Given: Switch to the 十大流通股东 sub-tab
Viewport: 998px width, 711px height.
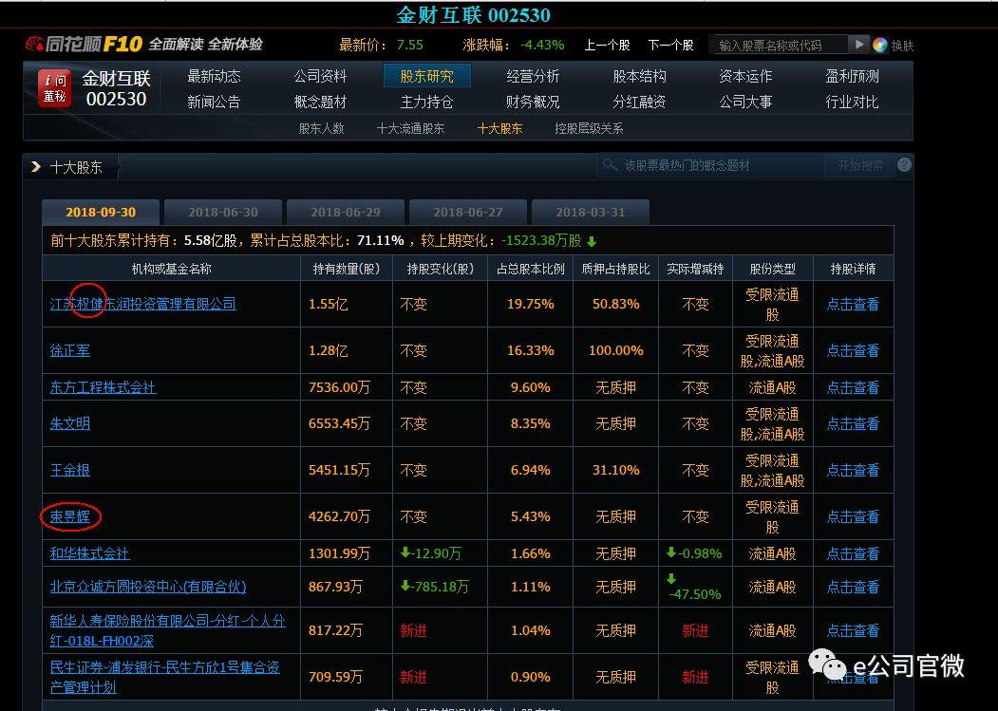Looking at the screenshot, I should [x=410, y=128].
